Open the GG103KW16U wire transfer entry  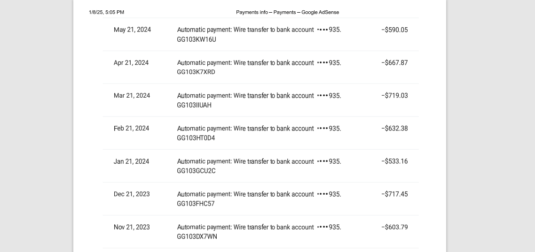tap(259, 34)
